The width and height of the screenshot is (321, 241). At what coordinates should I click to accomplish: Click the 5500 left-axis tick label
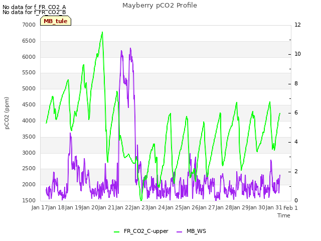click(x=29, y=72)
